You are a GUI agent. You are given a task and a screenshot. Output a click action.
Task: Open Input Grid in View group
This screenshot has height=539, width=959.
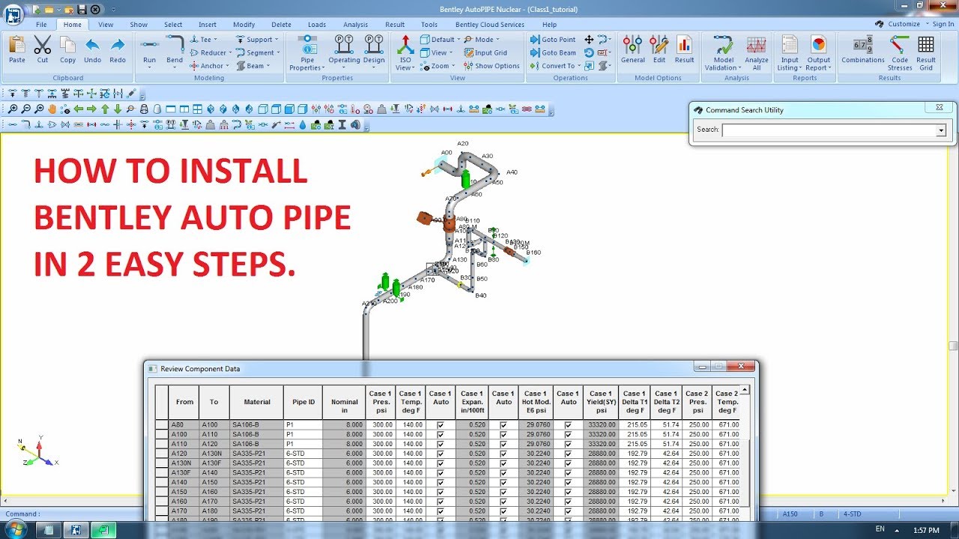tap(485, 52)
